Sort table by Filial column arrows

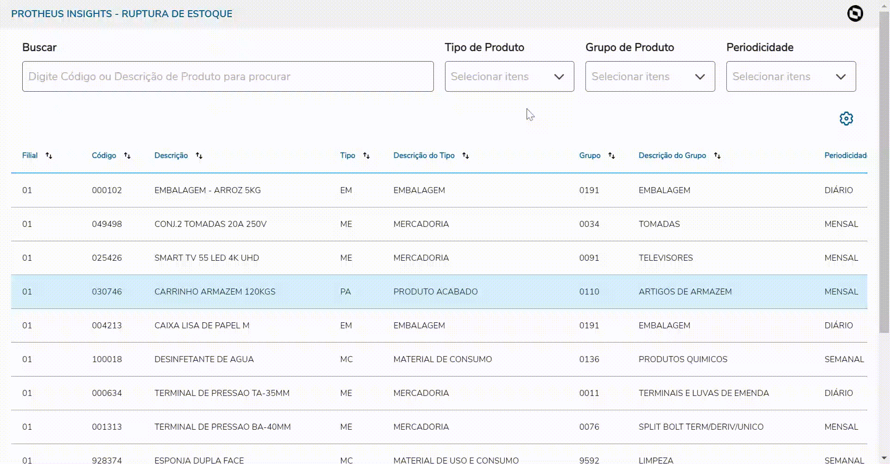(49, 156)
